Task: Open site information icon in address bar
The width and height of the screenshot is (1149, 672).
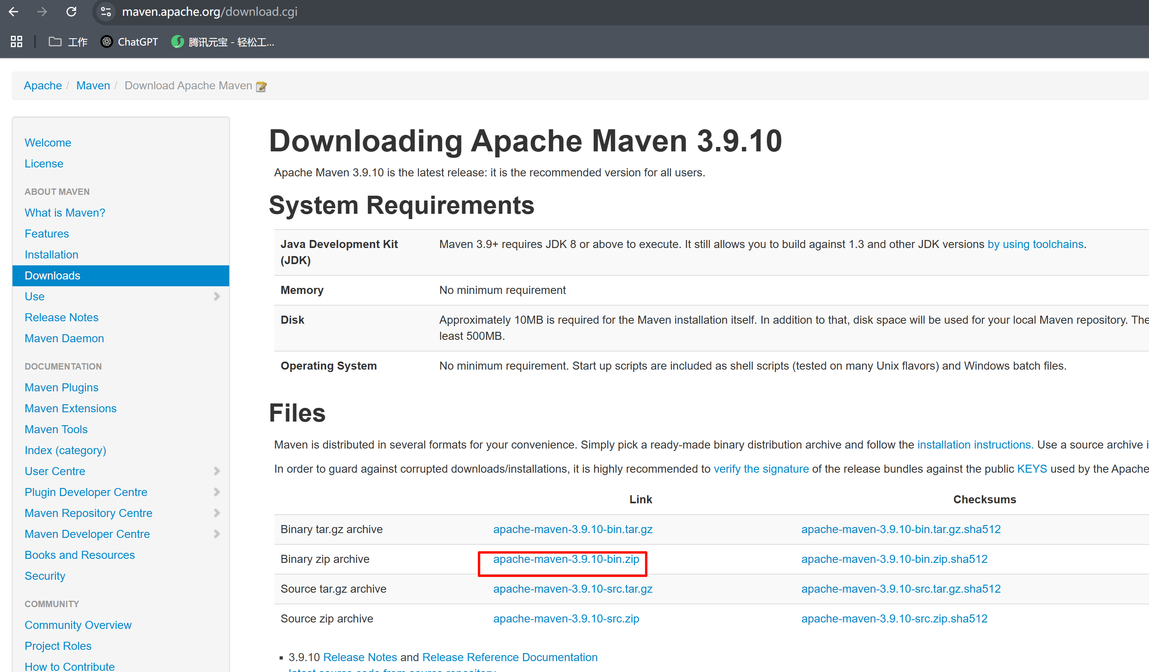Action: click(106, 11)
